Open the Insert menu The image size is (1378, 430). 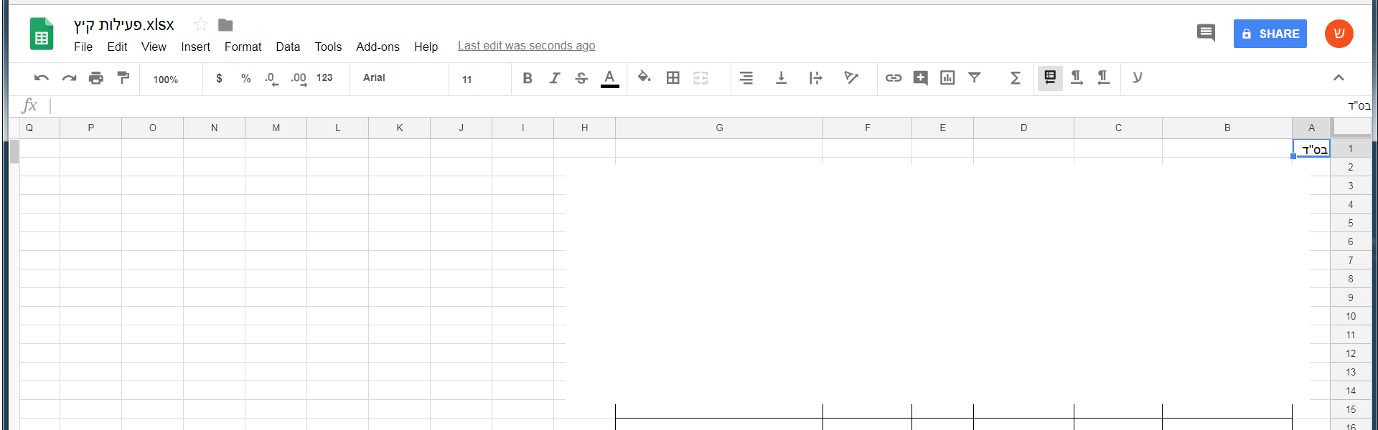pyautogui.click(x=195, y=47)
